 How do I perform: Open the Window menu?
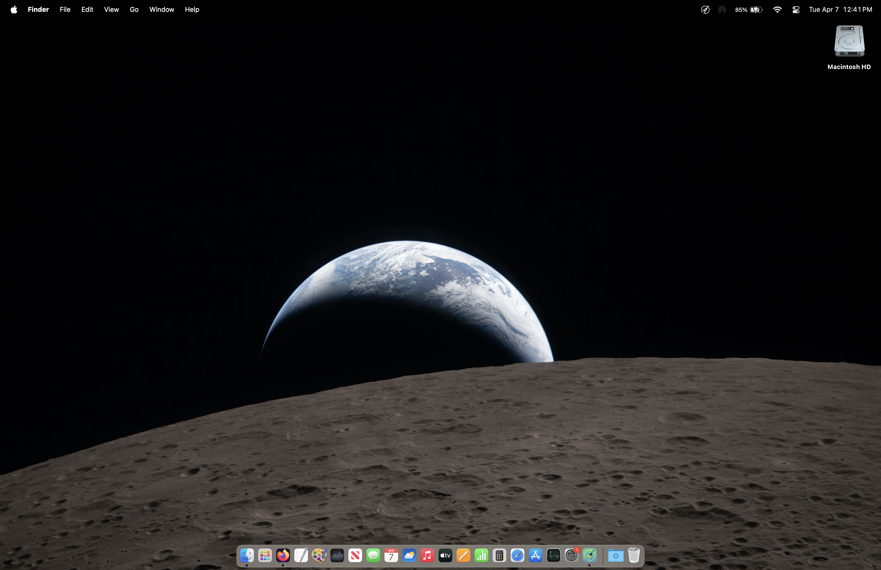(x=162, y=10)
